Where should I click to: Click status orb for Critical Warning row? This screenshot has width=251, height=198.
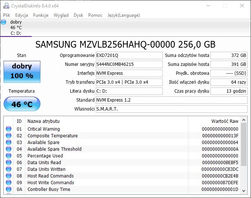9,129
